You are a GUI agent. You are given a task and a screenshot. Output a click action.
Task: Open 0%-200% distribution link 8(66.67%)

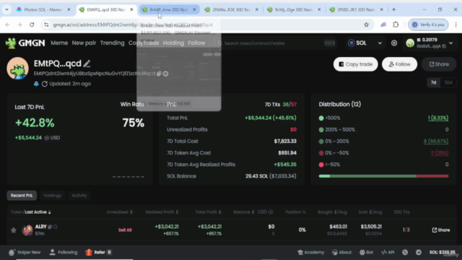pos(436,142)
